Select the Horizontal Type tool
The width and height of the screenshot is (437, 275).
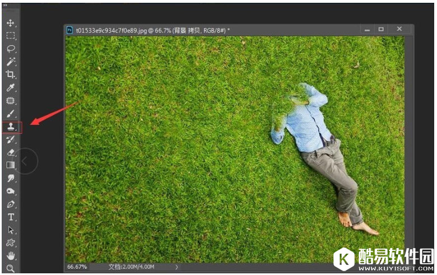[x=10, y=217]
